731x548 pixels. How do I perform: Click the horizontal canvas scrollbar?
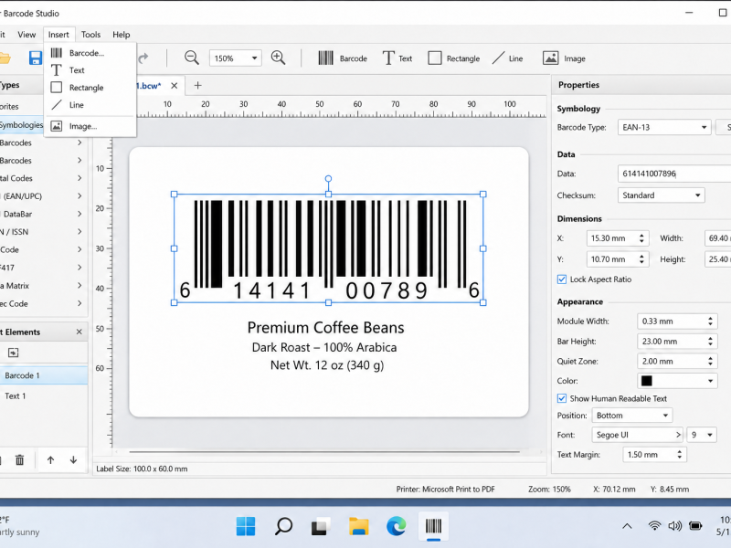(324, 451)
